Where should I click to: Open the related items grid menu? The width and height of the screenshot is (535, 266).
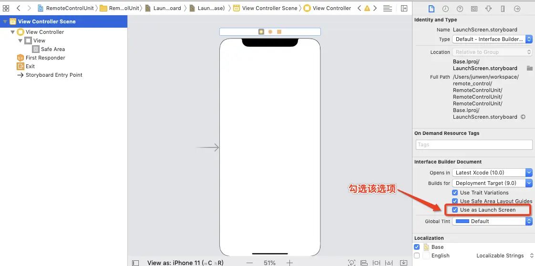coord(6,8)
